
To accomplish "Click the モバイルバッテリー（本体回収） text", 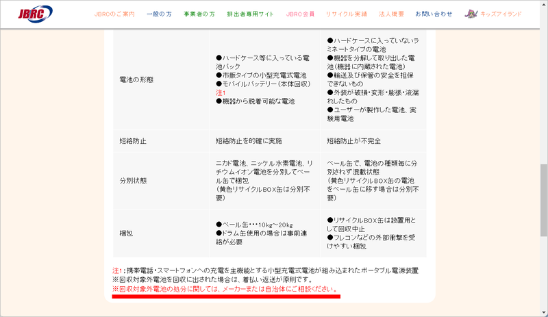I will (x=263, y=84).
